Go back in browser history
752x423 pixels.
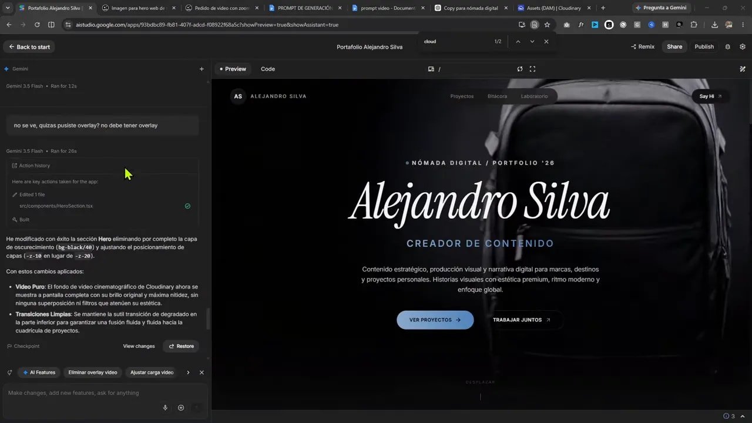coord(9,25)
